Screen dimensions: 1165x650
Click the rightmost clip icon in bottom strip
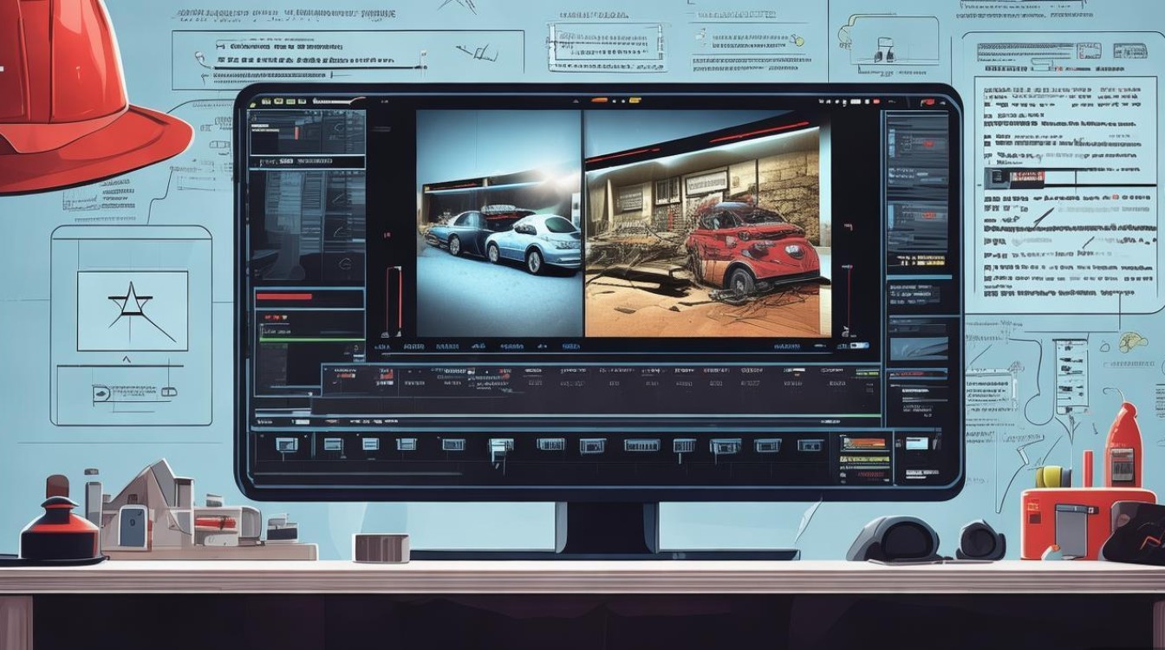810,445
